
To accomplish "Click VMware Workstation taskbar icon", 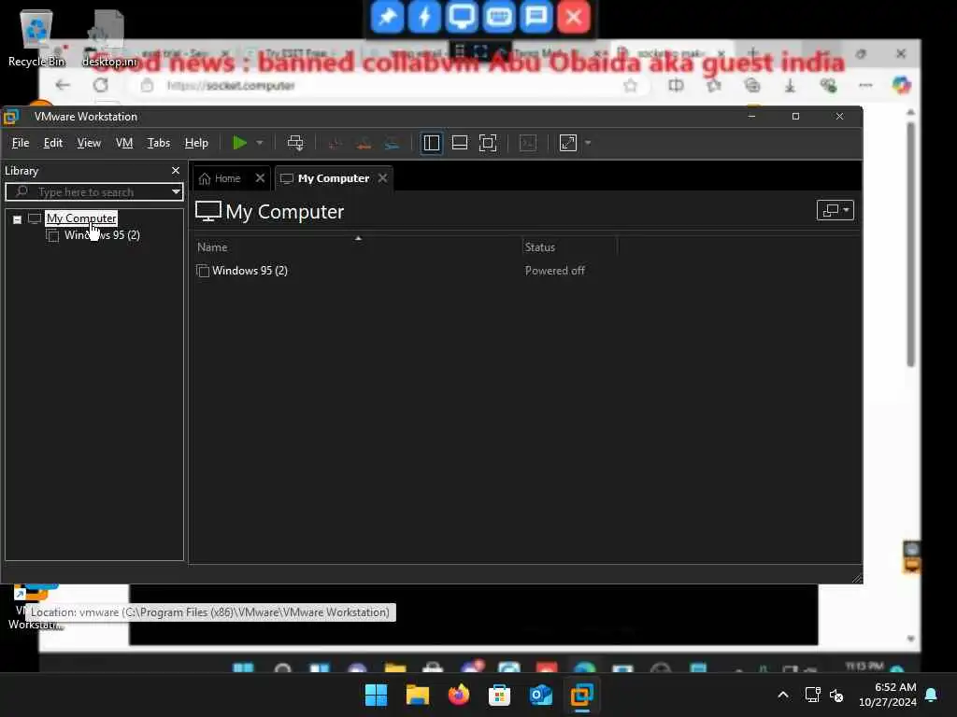I will (x=581, y=695).
